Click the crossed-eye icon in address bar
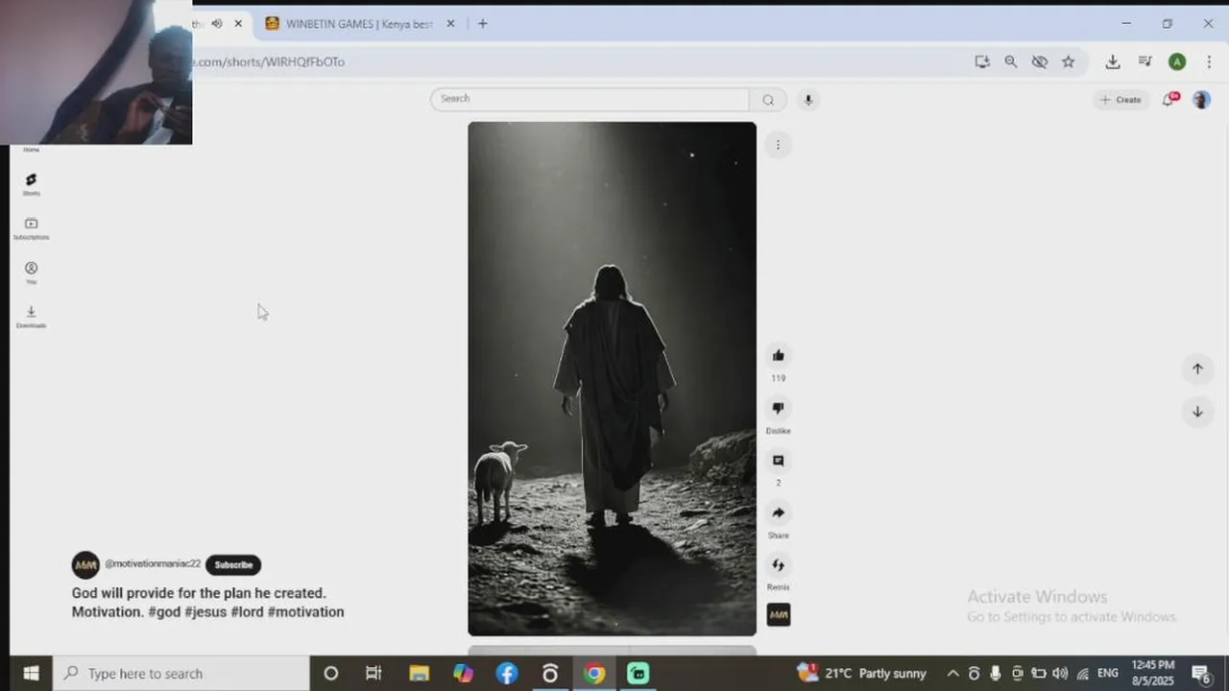 1040,61
